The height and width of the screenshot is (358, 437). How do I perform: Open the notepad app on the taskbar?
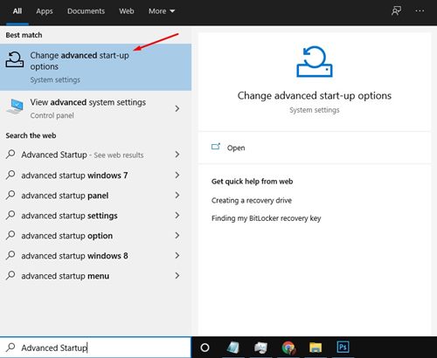(233, 348)
